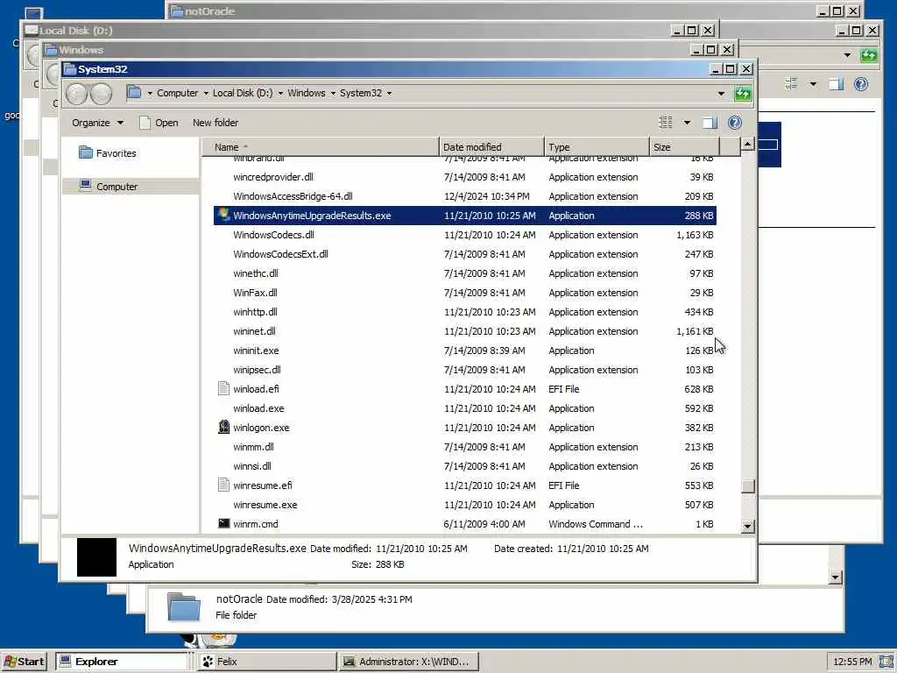Sort by the Size column header

[684, 146]
